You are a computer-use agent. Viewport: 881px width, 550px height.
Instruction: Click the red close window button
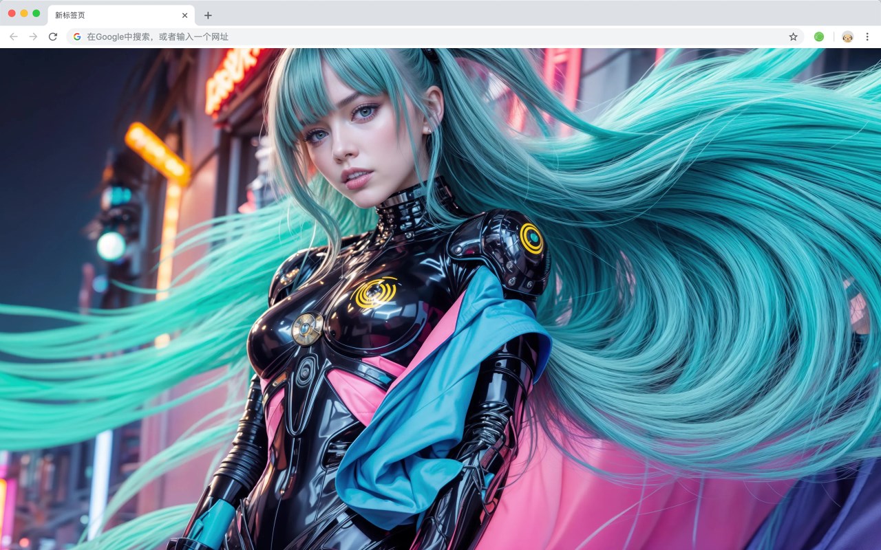click(12, 13)
